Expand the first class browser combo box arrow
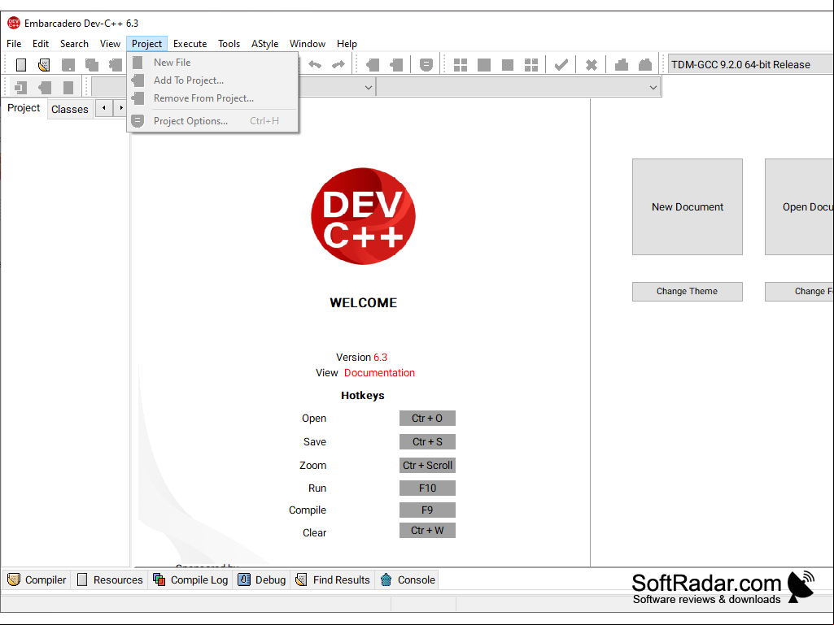Image resolution: width=834 pixels, height=625 pixels. 368,87
